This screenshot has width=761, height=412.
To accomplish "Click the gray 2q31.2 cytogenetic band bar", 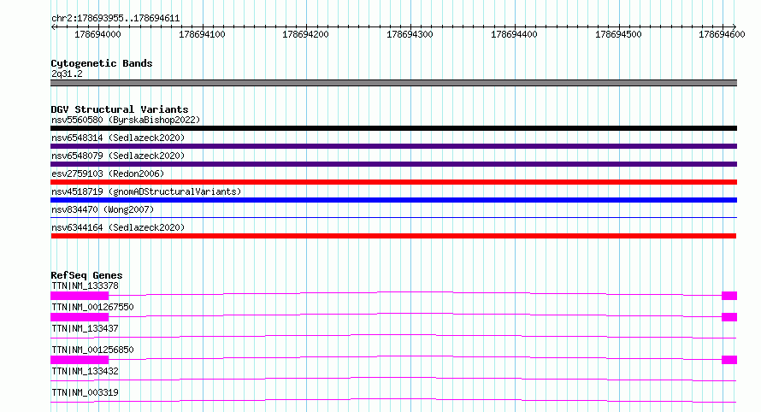I will click(393, 83).
